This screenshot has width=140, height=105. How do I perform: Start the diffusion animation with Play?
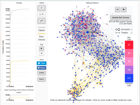point(41,48)
